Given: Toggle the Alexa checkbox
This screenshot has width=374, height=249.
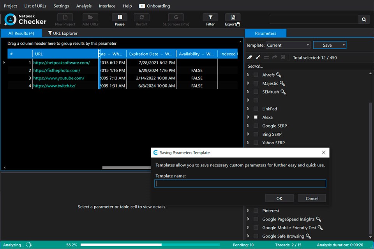Looking at the screenshot, I should [x=256, y=117].
